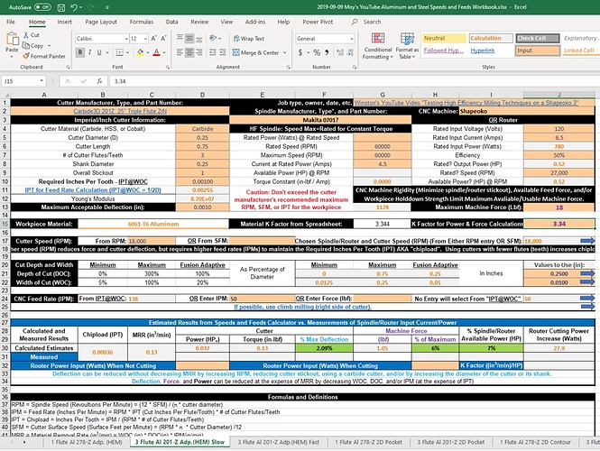The width and height of the screenshot is (600, 451).
Task: Click the Undo arrow icon
Action: (73, 7)
